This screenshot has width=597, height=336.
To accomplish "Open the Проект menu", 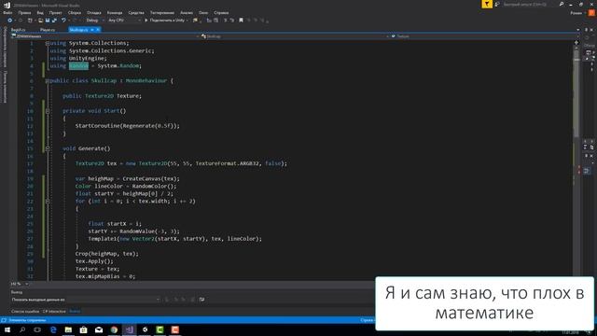I will pos(55,12).
